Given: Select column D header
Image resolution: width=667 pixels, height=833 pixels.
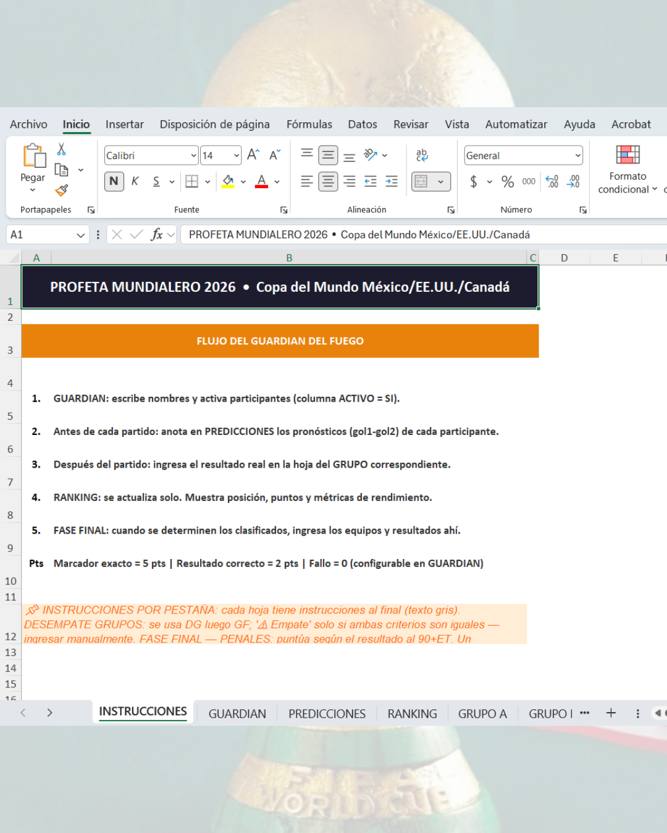Looking at the screenshot, I should (564, 258).
